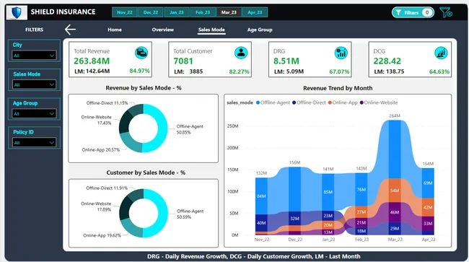The height and width of the screenshot is (262, 469).
Task: Click Online-App 20.57% revenue donut label
Action: (x=101, y=150)
